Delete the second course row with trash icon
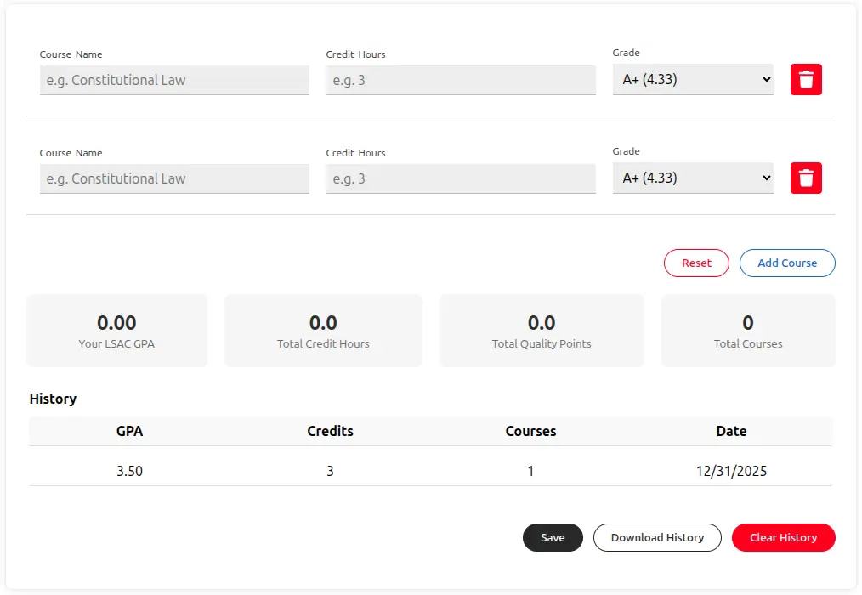862x595 pixels. (806, 178)
